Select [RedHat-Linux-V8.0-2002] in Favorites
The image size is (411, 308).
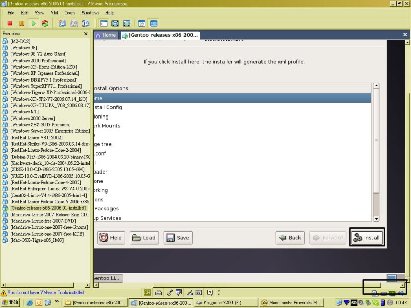[x=36, y=138]
